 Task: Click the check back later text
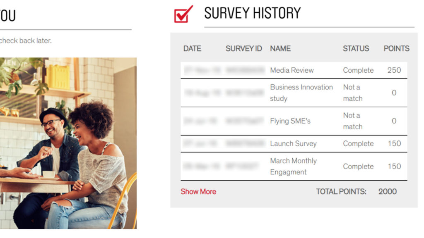pyautogui.click(x=26, y=40)
